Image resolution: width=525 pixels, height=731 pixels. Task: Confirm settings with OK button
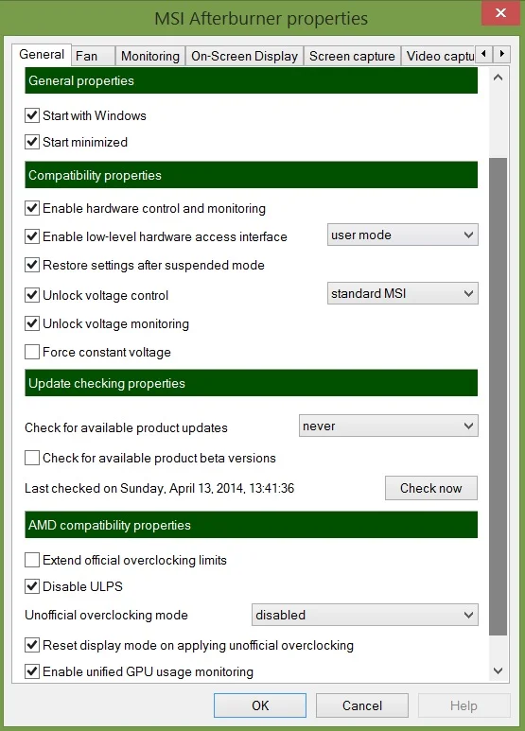(x=260, y=705)
